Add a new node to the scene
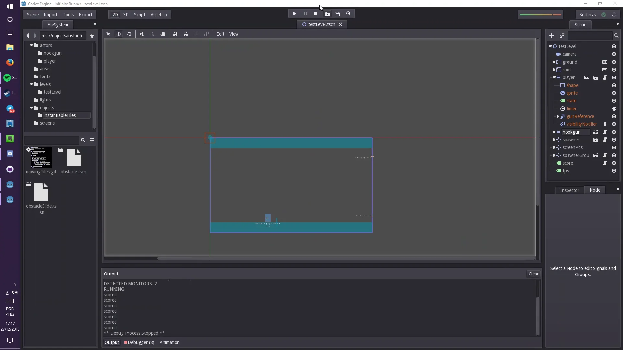 552,36
